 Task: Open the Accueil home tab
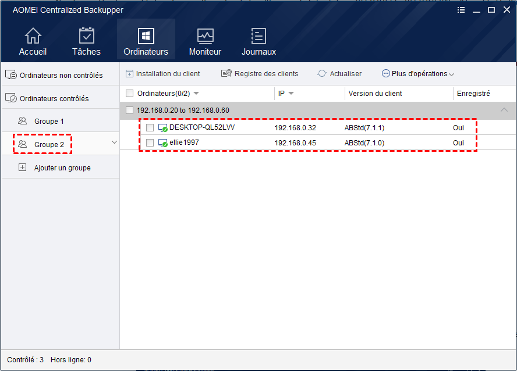pyautogui.click(x=33, y=41)
